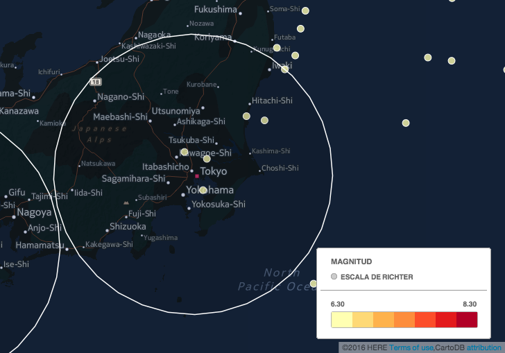Select the earthquake marker on the Iwaki label

[x=284, y=69]
